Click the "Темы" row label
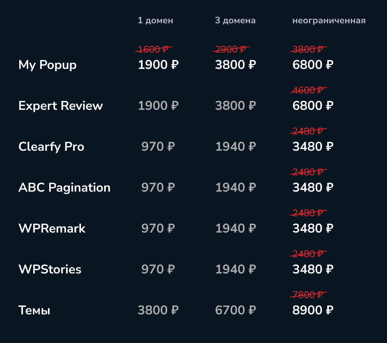 click(34, 310)
